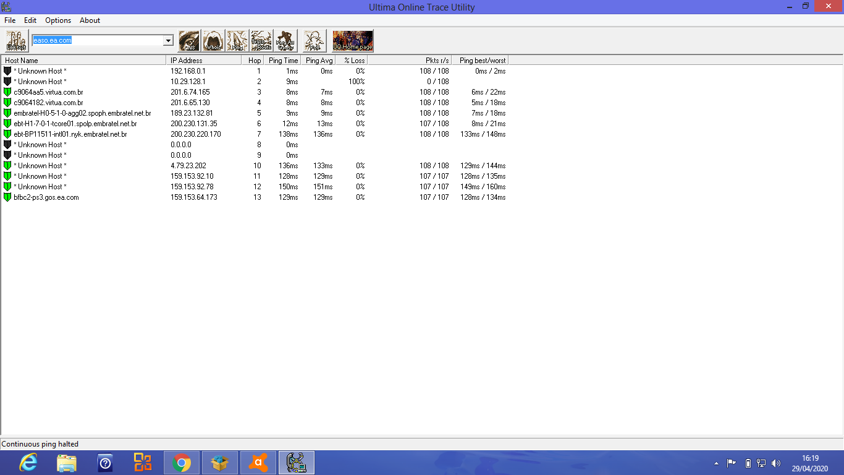The width and height of the screenshot is (844, 475).
Task: Click the Hop column header
Action: (x=253, y=61)
